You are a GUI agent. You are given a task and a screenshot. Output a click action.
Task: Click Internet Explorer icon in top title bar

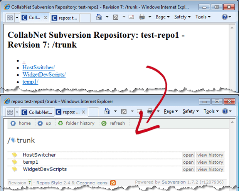7,7
